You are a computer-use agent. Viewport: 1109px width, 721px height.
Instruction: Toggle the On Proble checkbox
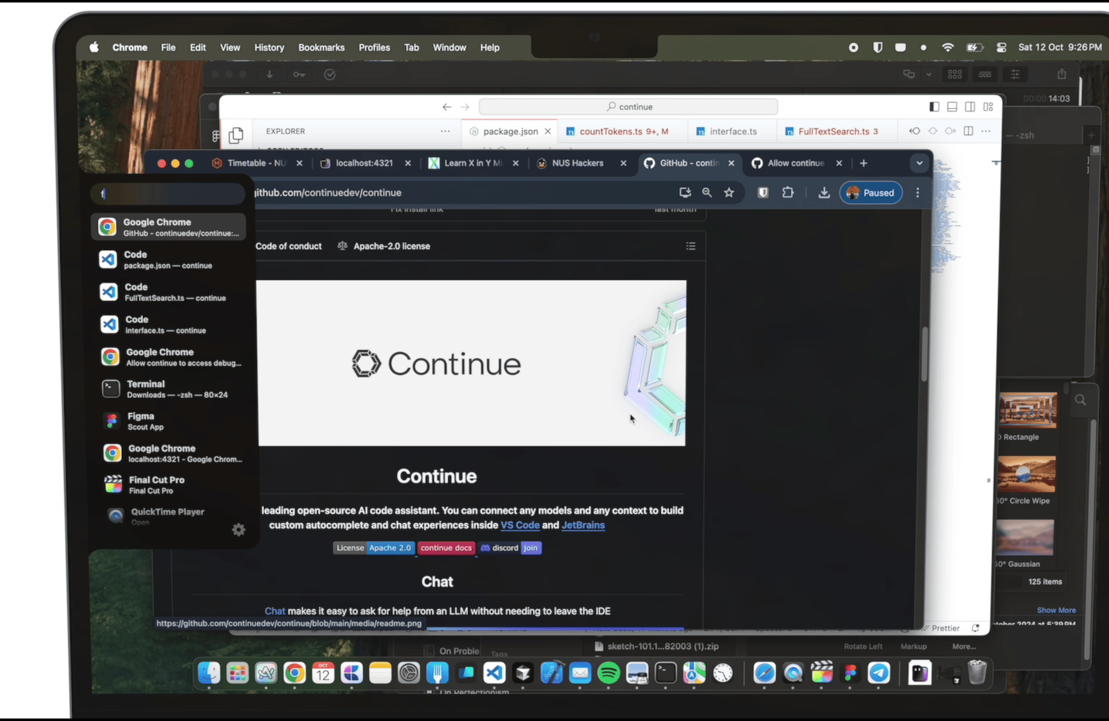(x=429, y=651)
